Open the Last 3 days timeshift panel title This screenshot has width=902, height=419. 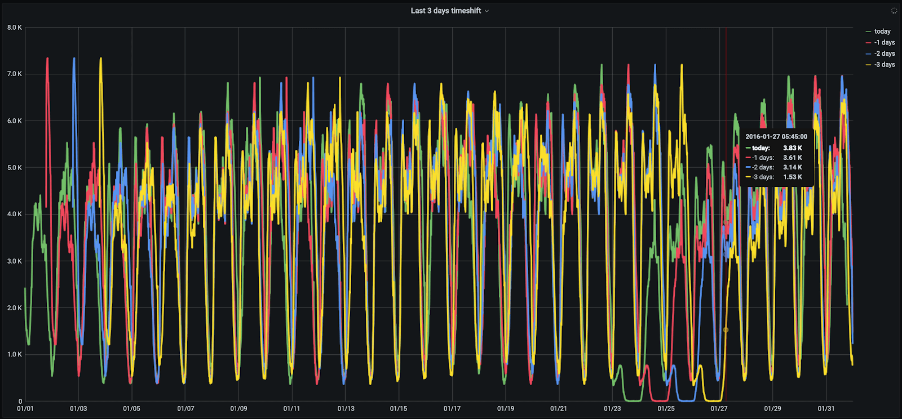pyautogui.click(x=445, y=11)
